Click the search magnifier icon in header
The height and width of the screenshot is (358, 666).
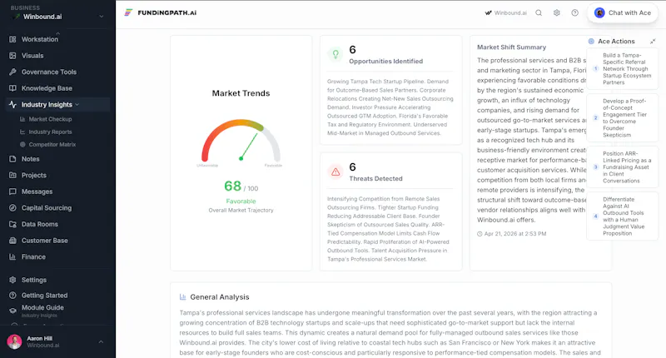tap(539, 12)
